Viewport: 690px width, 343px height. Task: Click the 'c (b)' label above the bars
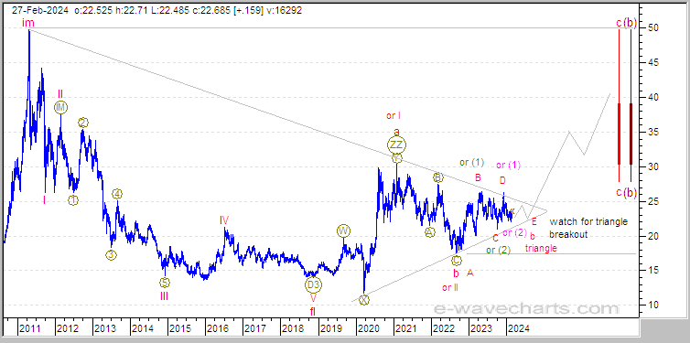626,23
